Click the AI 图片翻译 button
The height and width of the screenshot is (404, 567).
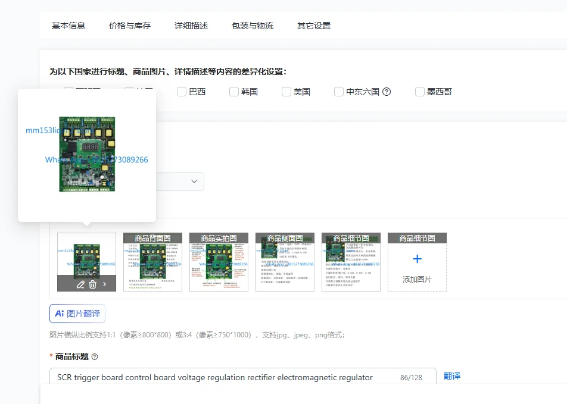(x=77, y=314)
